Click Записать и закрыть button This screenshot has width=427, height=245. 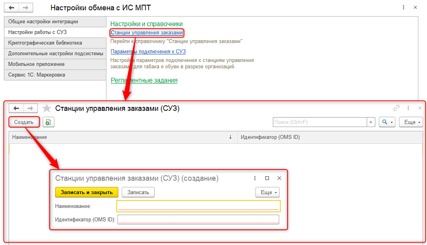(87, 192)
